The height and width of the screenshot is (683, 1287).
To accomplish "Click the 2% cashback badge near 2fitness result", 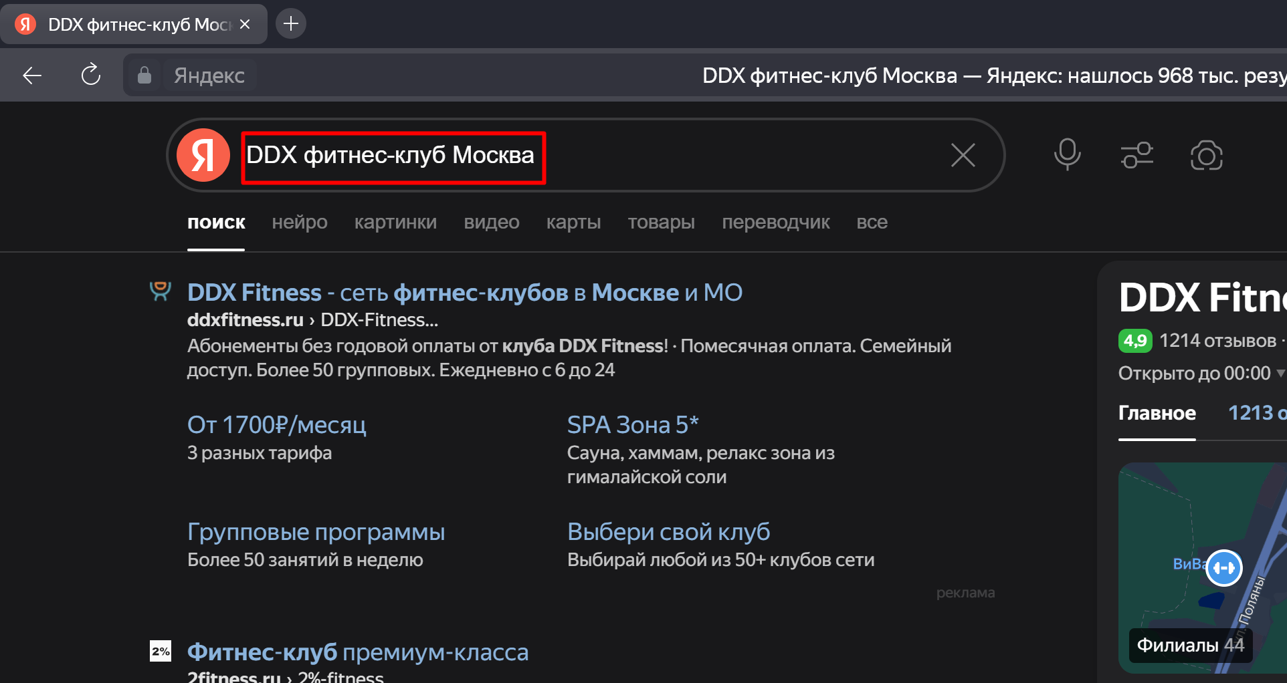I will (160, 650).
